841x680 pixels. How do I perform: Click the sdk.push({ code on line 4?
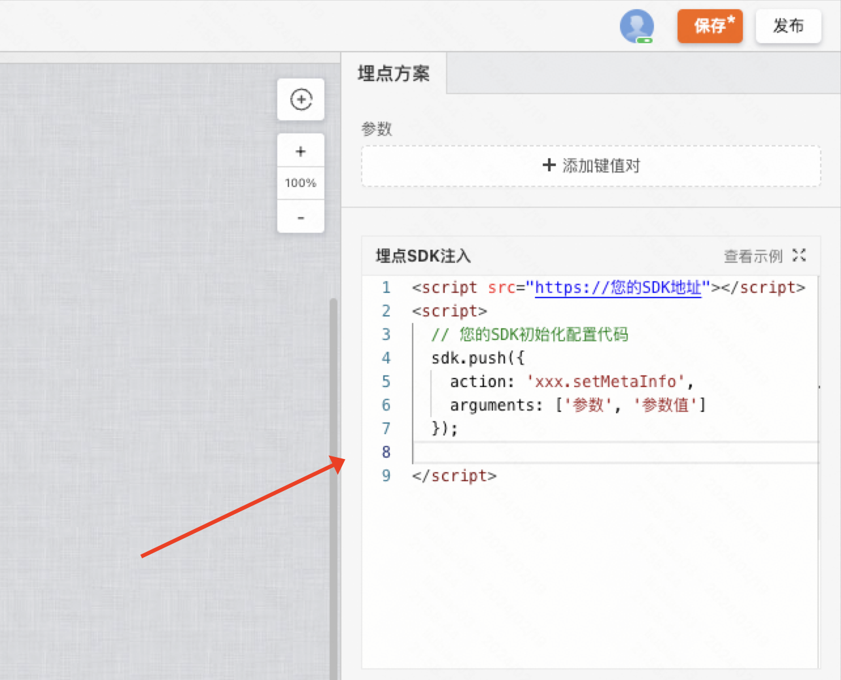coord(477,358)
